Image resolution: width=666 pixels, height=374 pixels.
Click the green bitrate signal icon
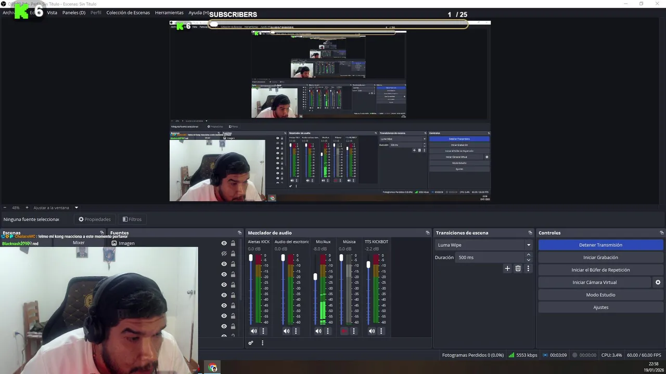click(511, 355)
